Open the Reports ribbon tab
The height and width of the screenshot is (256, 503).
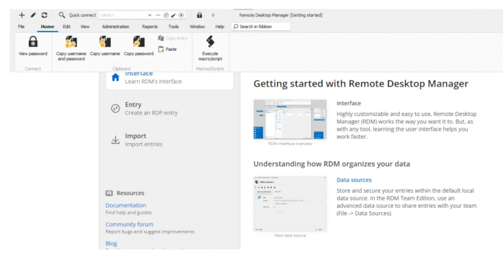[x=150, y=26]
